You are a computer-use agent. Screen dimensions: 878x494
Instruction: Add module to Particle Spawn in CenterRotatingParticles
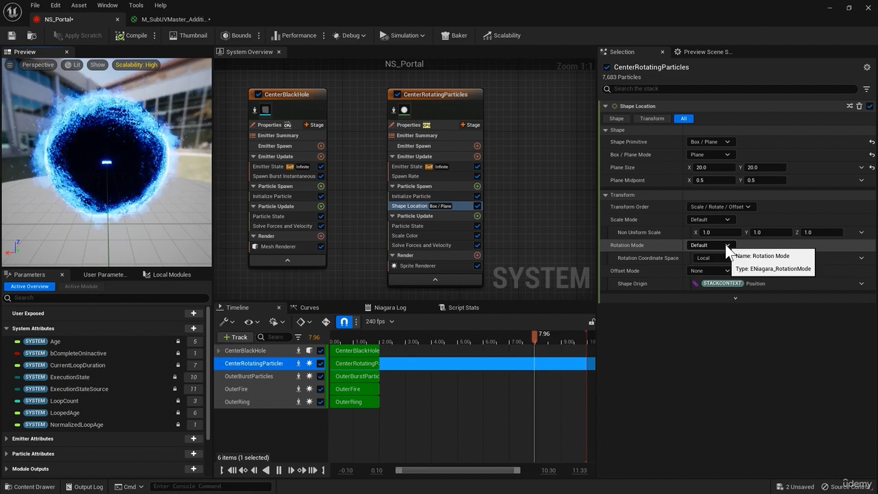(477, 186)
